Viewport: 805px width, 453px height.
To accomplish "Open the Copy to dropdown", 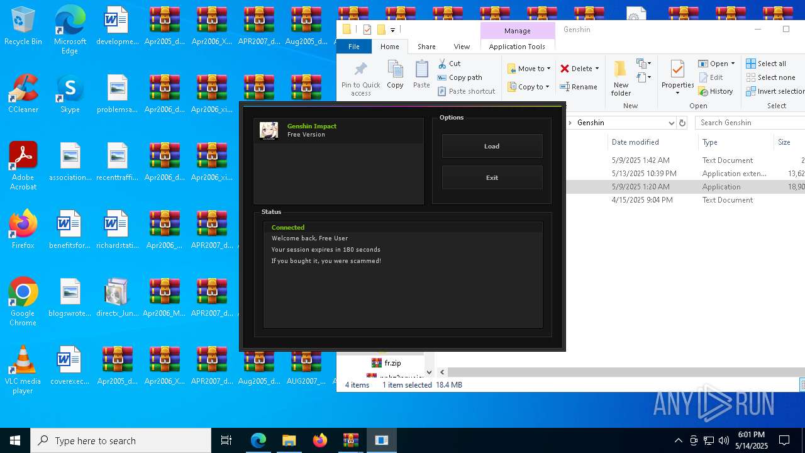I will click(529, 87).
